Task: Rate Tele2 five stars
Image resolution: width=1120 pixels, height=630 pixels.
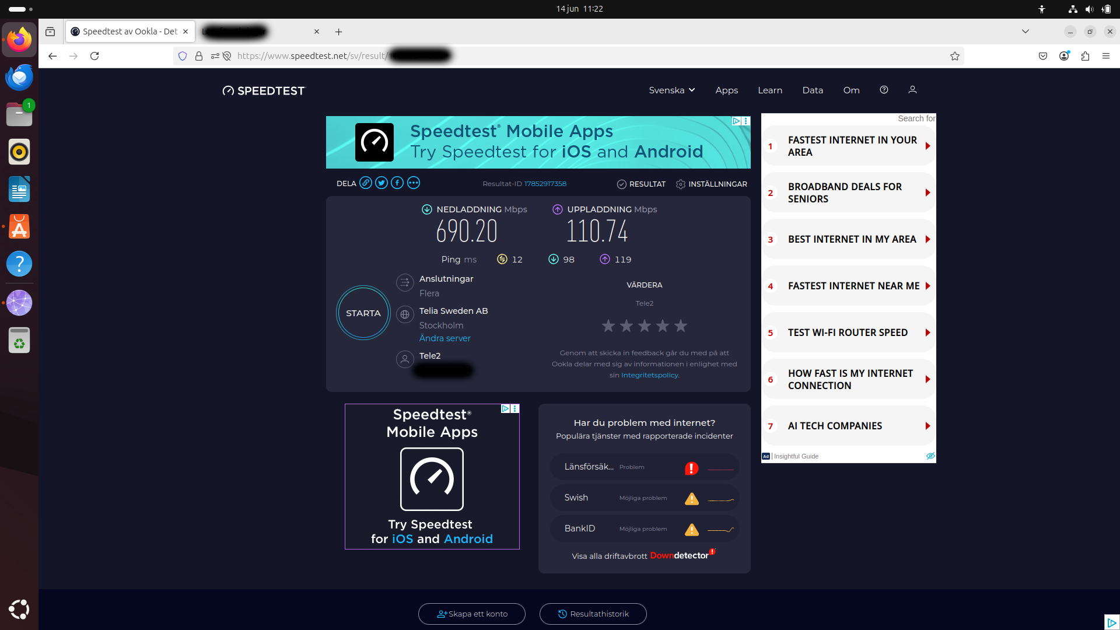Action: click(x=681, y=325)
